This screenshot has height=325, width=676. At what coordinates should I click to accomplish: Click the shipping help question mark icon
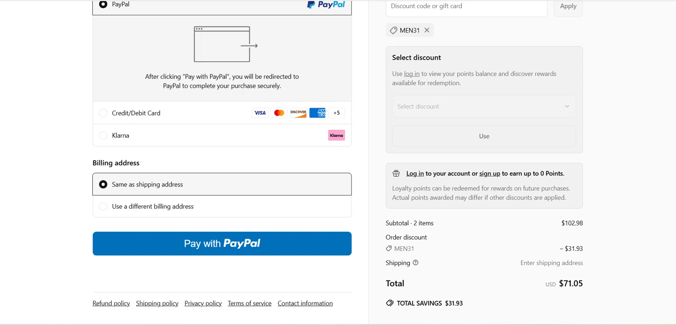pos(416,263)
